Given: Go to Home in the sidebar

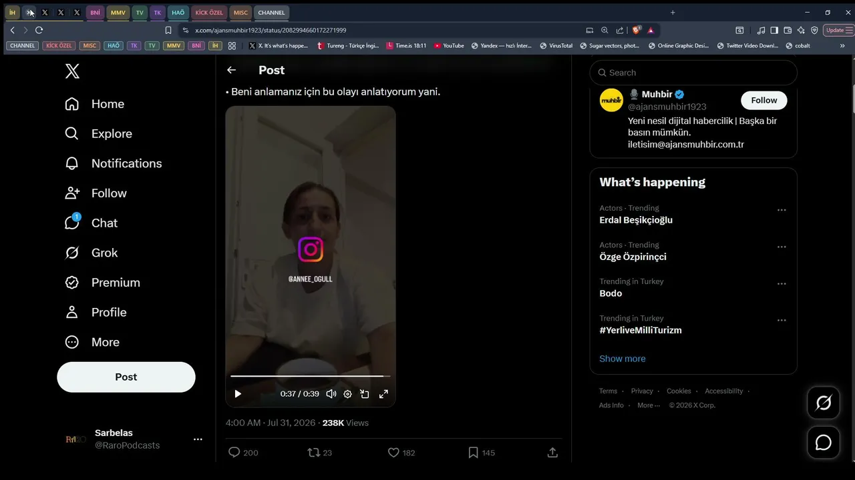Looking at the screenshot, I should 94,104.
